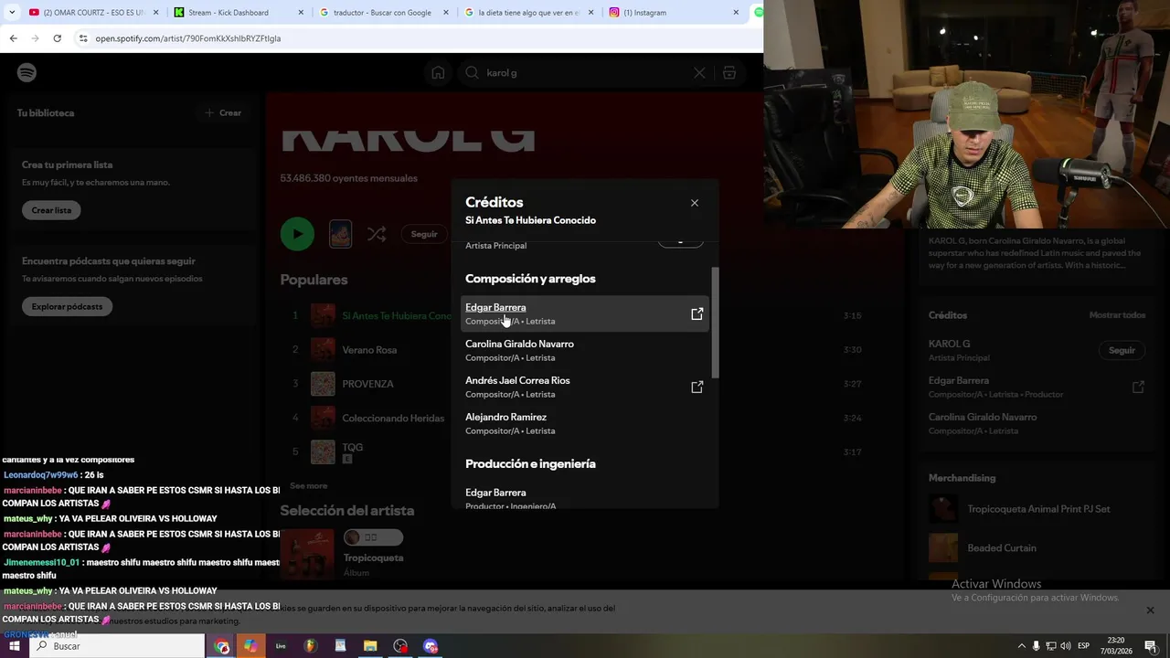The height and width of the screenshot is (658, 1170).
Task: Click the browser back arrow
Action: pos(13,38)
